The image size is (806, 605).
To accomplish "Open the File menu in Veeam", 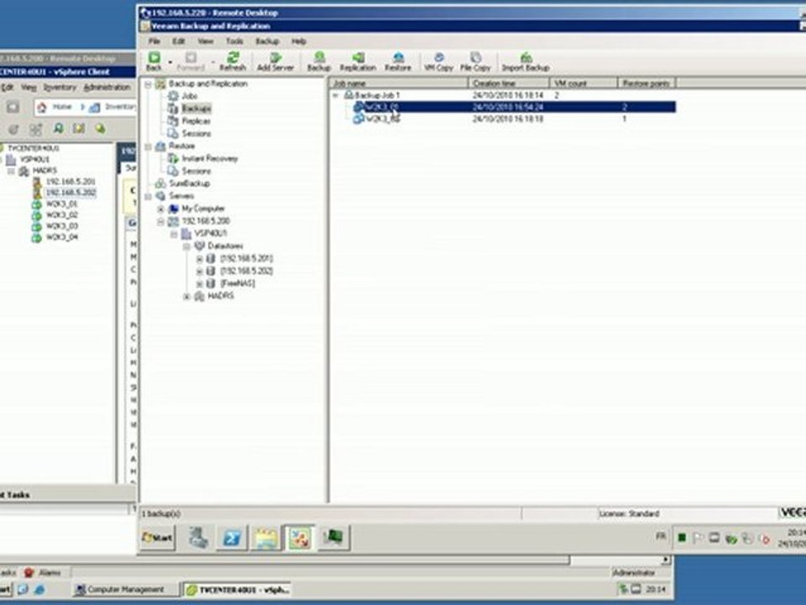I will click(x=154, y=41).
